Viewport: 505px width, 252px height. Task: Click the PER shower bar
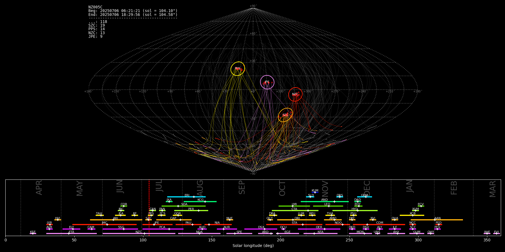click(x=191, y=211)
